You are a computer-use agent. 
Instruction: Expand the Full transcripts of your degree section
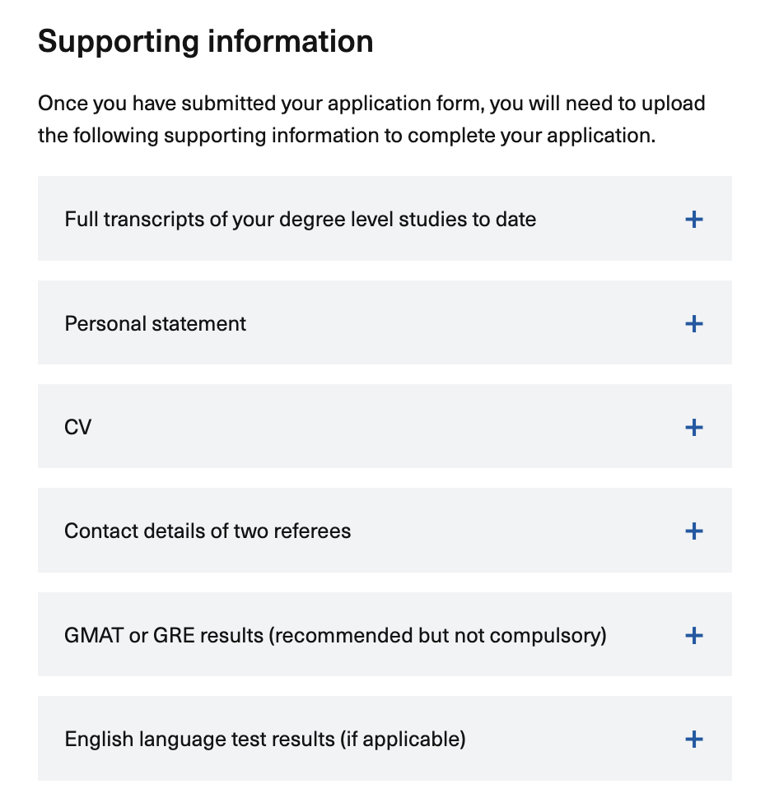pyautogui.click(x=300, y=220)
